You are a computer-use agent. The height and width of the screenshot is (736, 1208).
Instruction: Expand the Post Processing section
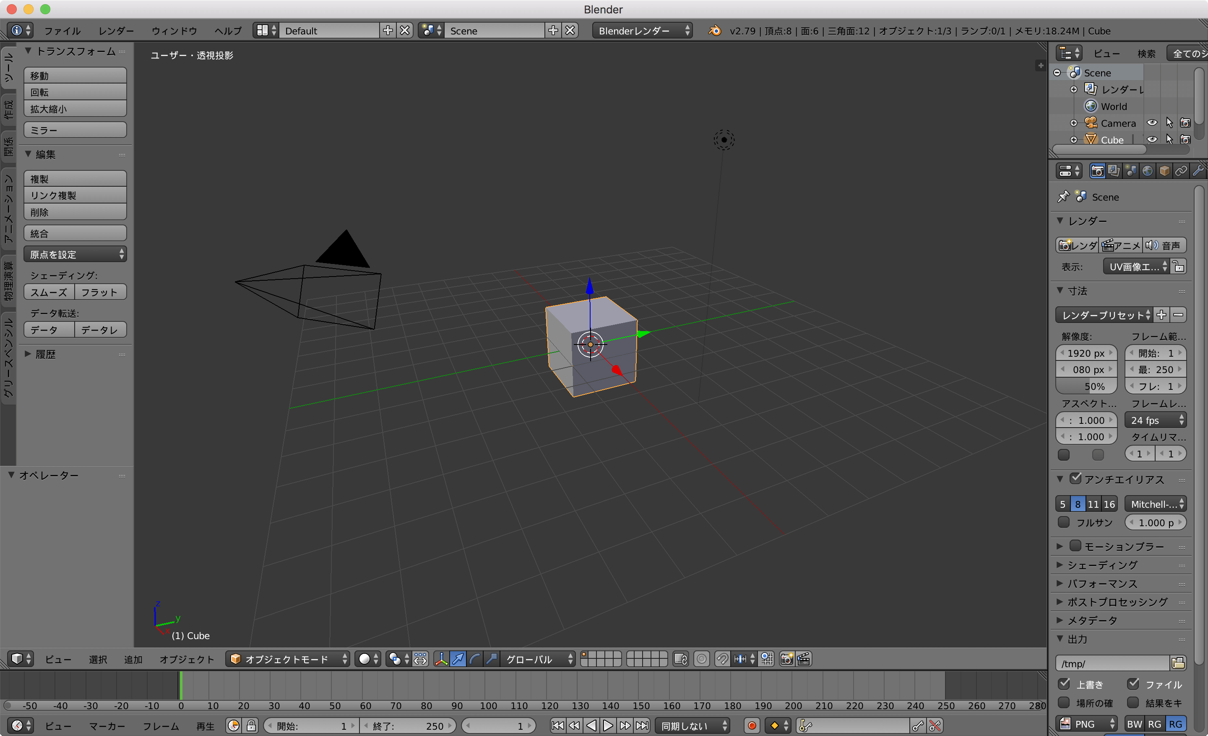coord(1113,602)
